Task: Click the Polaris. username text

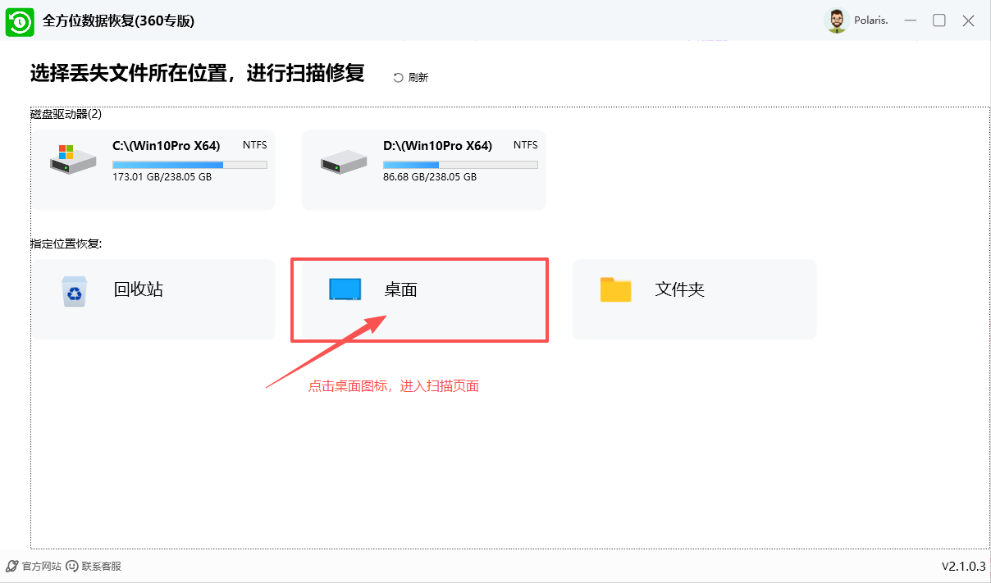Action: pos(870,20)
